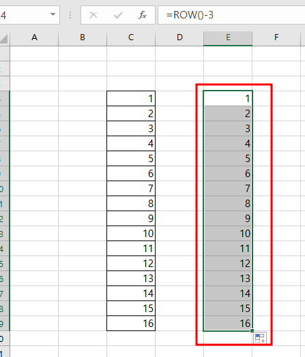Select the cell with 2 in column C
The height and width of the screenshot is (357, 305).
coord(131,113)
